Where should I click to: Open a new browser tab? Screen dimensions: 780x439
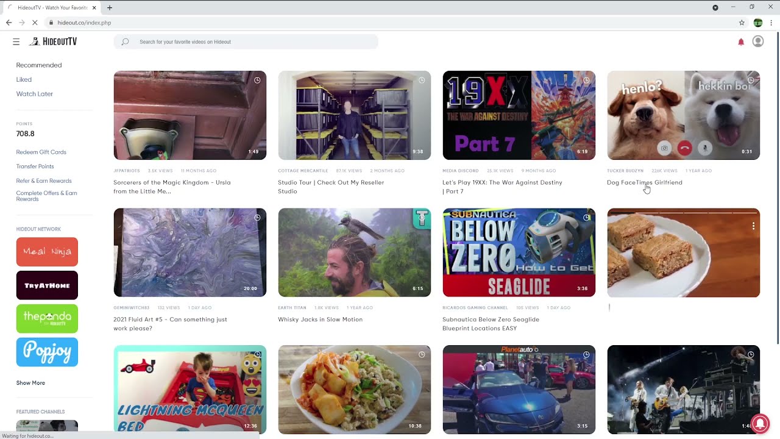[x=110, y=7]
